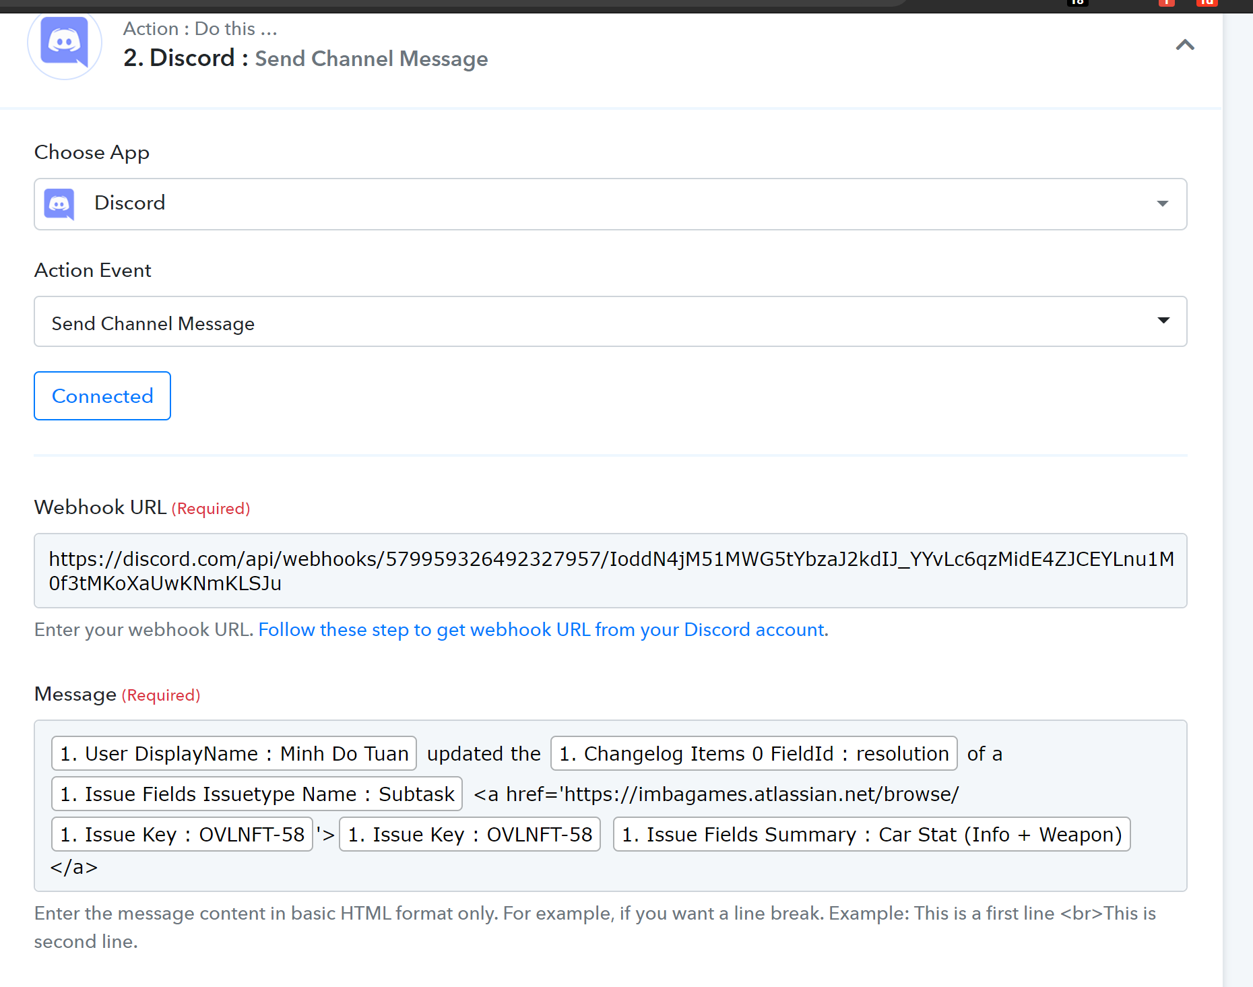Select the User DisplayName Minh Do Tuan tag
This screenshot has width=1253, height=987.
pyautogui.click(x=234, y=753)
